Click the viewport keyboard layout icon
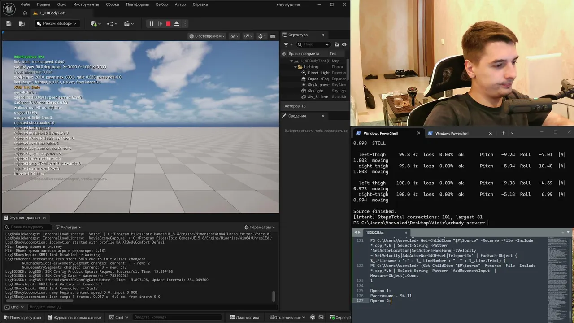Image resolution: width=574 pixels, height=323 pixels. (x=273, y=36)
